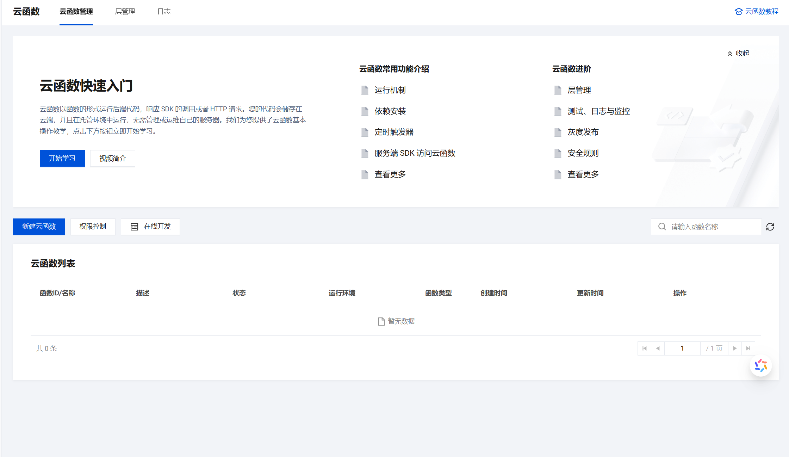Viewport: 789px width, 457px height.
Task: Open the 运行机制 document link
Action: coord(390,90)
